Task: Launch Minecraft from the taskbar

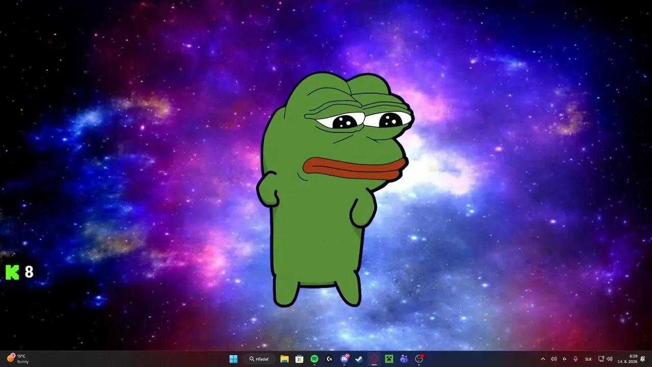Action: coord(389,359)
